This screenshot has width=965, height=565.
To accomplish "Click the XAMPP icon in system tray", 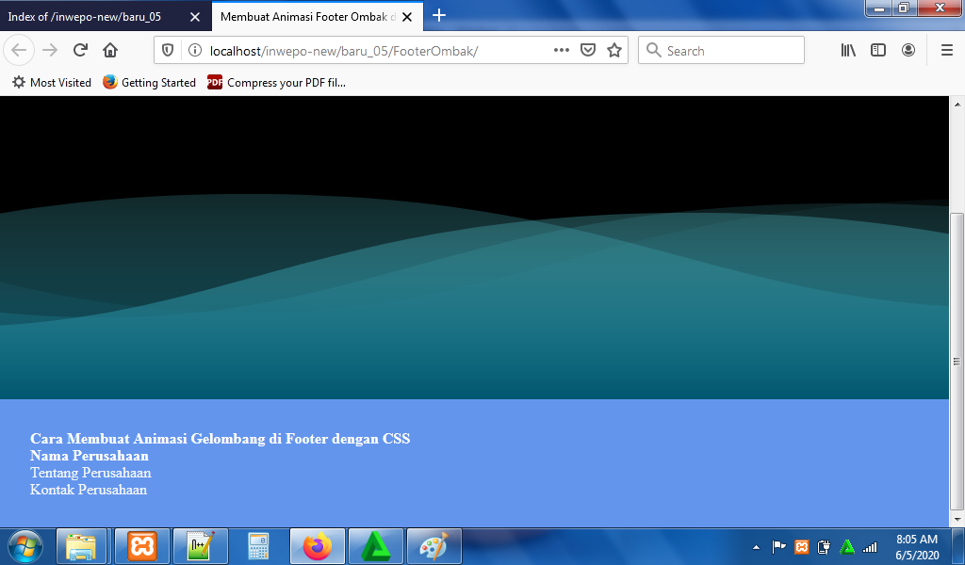I will coord(801,546).
